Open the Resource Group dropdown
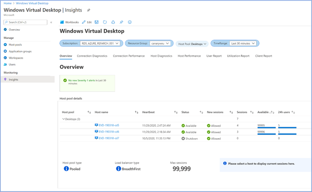 pyautogui.click(x=160, y=43)
